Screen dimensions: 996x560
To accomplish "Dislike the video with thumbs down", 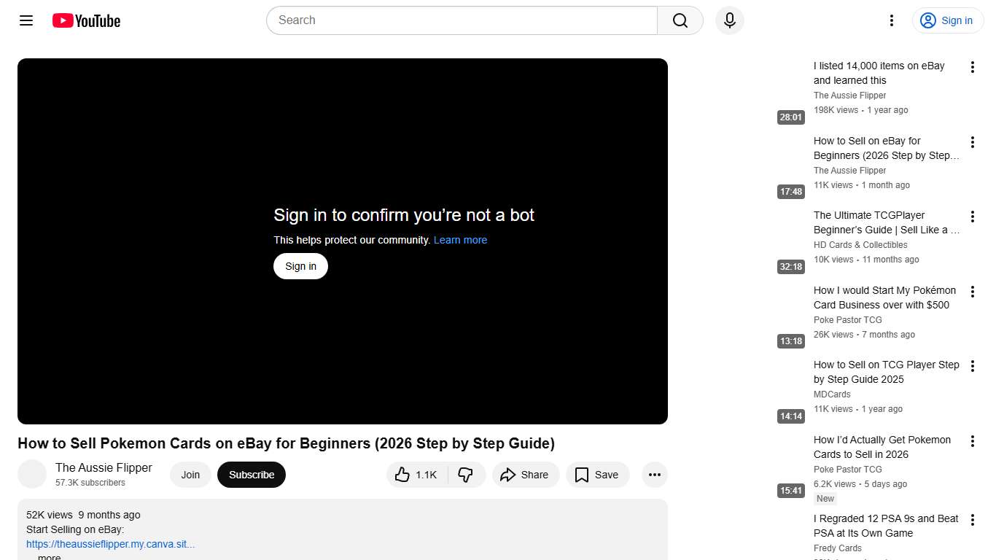I will pos(466,474).
